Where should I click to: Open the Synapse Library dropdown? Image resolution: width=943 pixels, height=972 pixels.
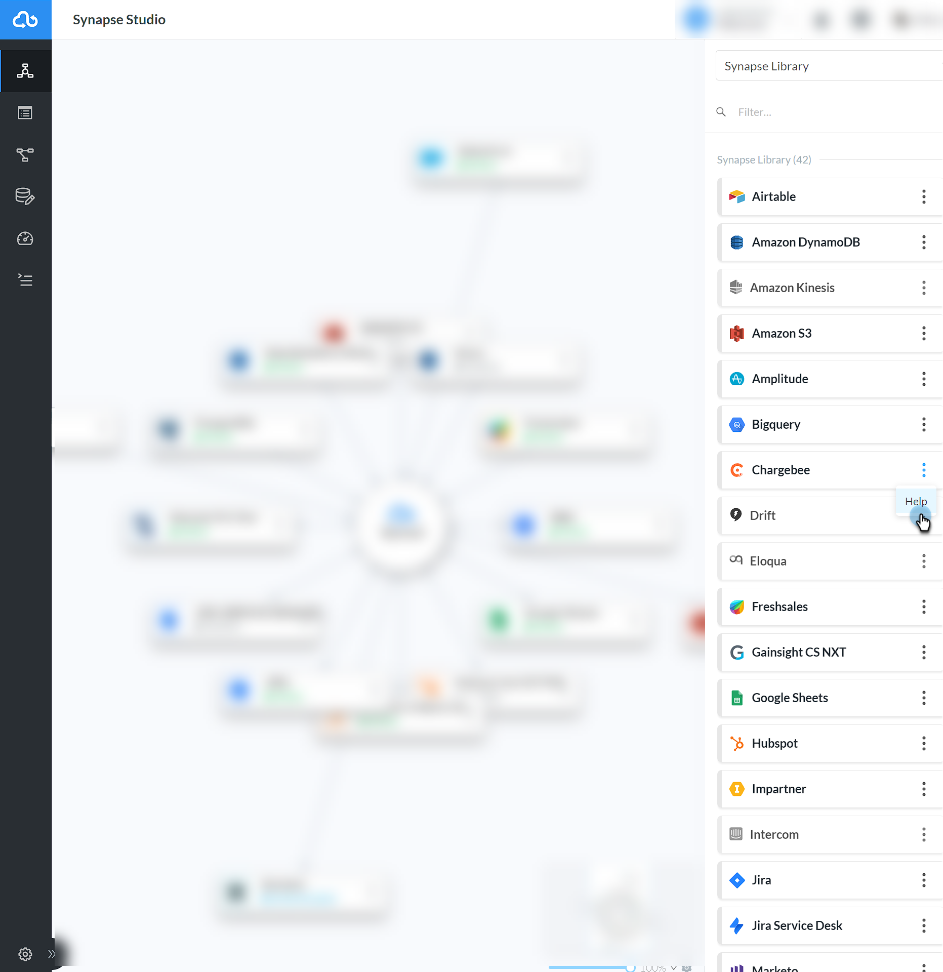coord(830,66)
